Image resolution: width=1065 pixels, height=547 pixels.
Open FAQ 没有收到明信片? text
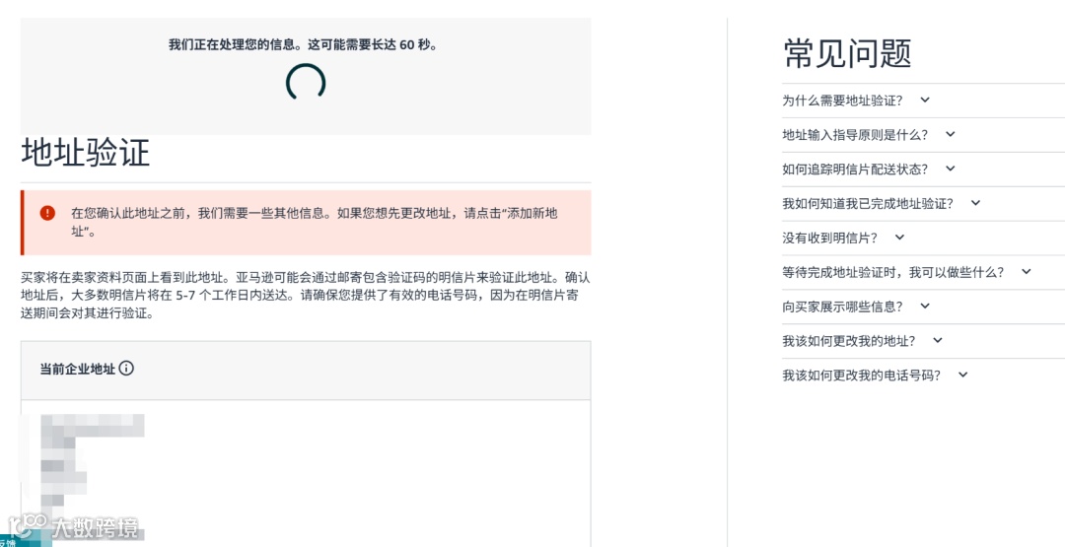point(830,239)
